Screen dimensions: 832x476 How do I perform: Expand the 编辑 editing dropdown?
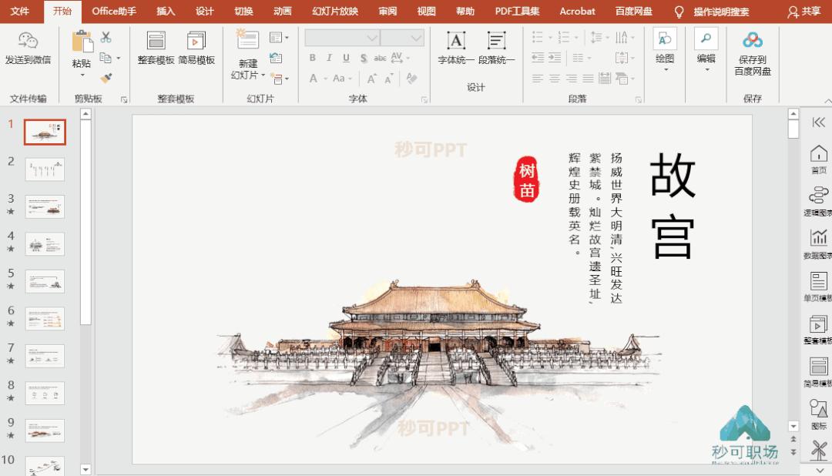click(706, 69)
